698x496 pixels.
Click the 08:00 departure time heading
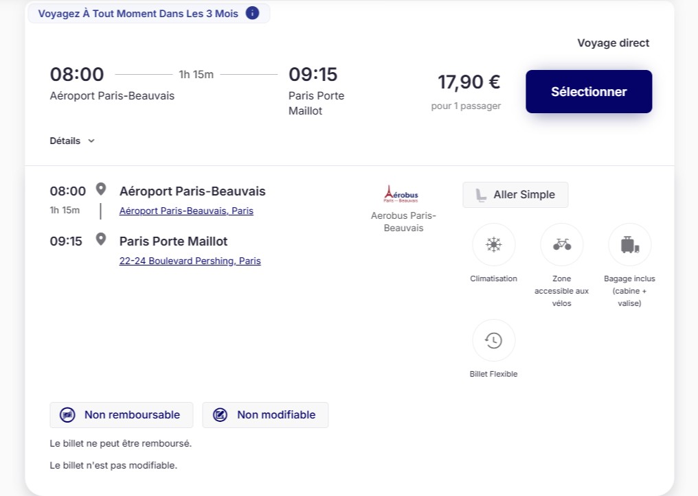[77, 74]
